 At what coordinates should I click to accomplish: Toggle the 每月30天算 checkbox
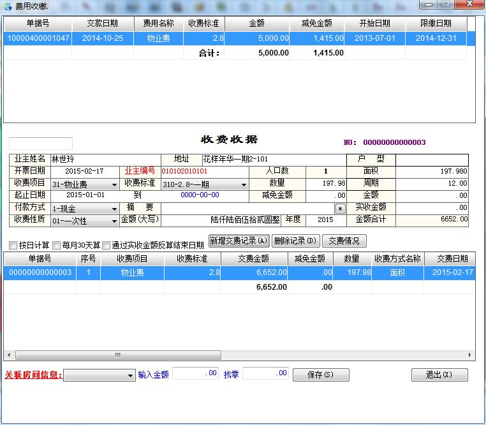coord(57,245)
